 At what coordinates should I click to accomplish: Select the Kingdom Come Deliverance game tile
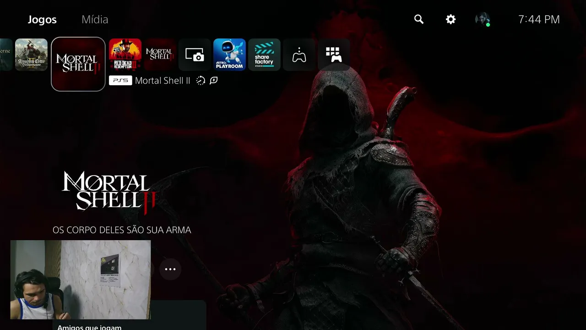(31, 55)
